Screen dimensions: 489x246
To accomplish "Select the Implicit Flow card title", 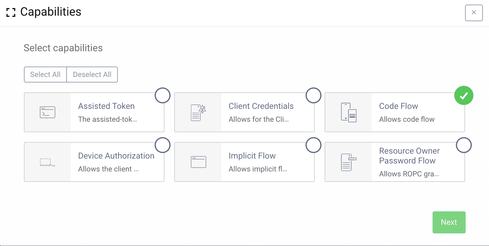I will click(x=252, y=156).
